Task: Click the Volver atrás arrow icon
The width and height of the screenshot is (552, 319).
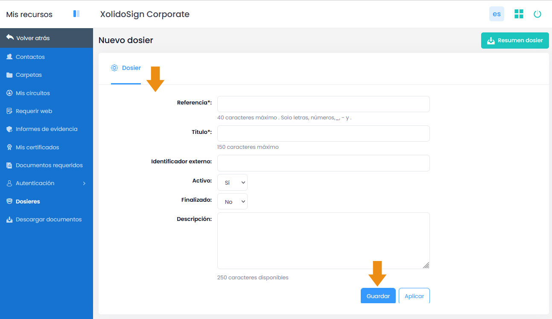Action: click(x=10, y=38)
